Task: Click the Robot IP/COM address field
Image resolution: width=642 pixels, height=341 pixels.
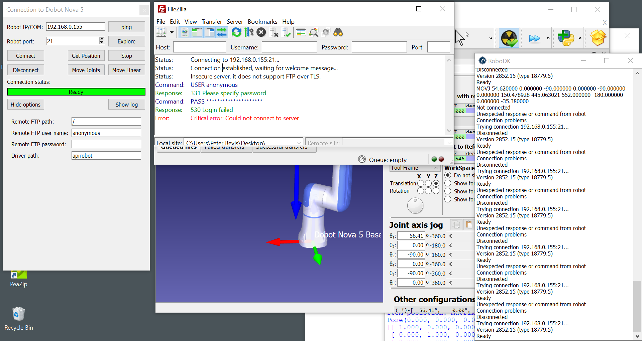Action: point(75,27)
